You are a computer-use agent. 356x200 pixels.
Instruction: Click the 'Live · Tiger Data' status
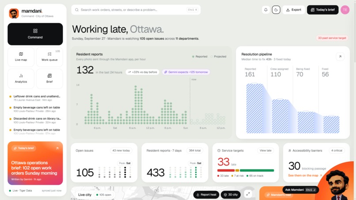pos(20,191)
